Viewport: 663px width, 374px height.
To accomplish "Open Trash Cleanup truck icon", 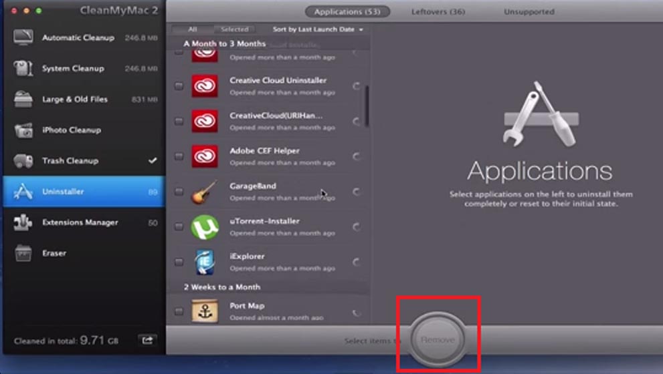I will pos(23,161).
